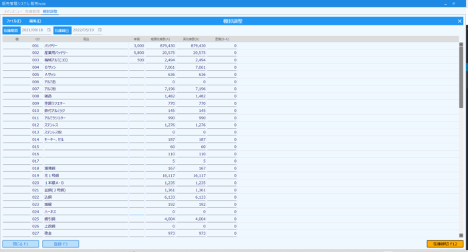Click the 閉じる F1 button
The width and height of the screenshot is (468, 252).
pos(21,244)
